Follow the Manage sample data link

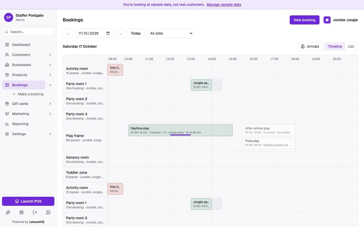(x=224, y=5)
